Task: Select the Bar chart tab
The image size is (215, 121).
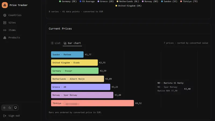Action: click(x=72, y=43)
